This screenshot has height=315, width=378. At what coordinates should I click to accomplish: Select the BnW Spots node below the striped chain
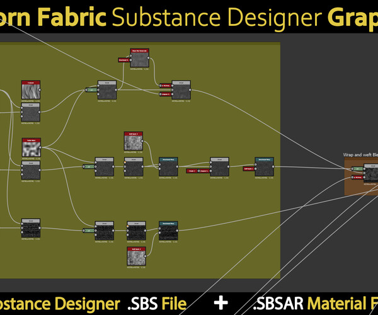(x=137, y=256)
